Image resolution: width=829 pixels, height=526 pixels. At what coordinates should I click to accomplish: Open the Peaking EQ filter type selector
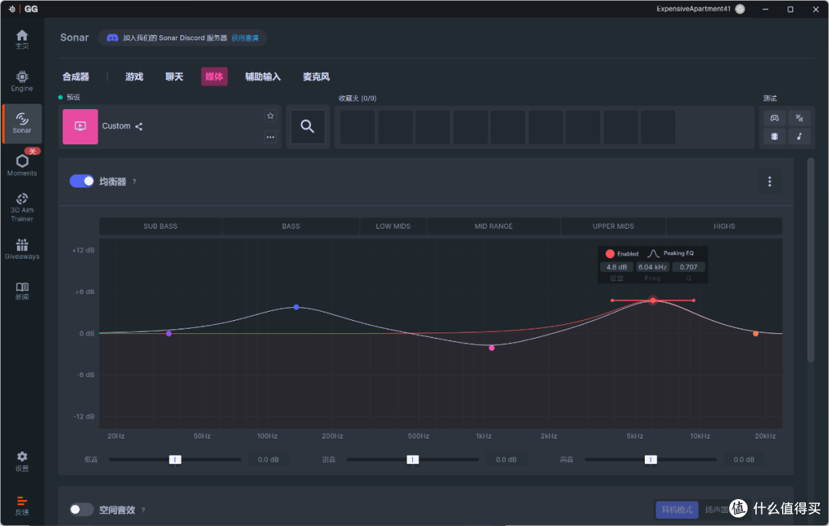coord(671,253)
